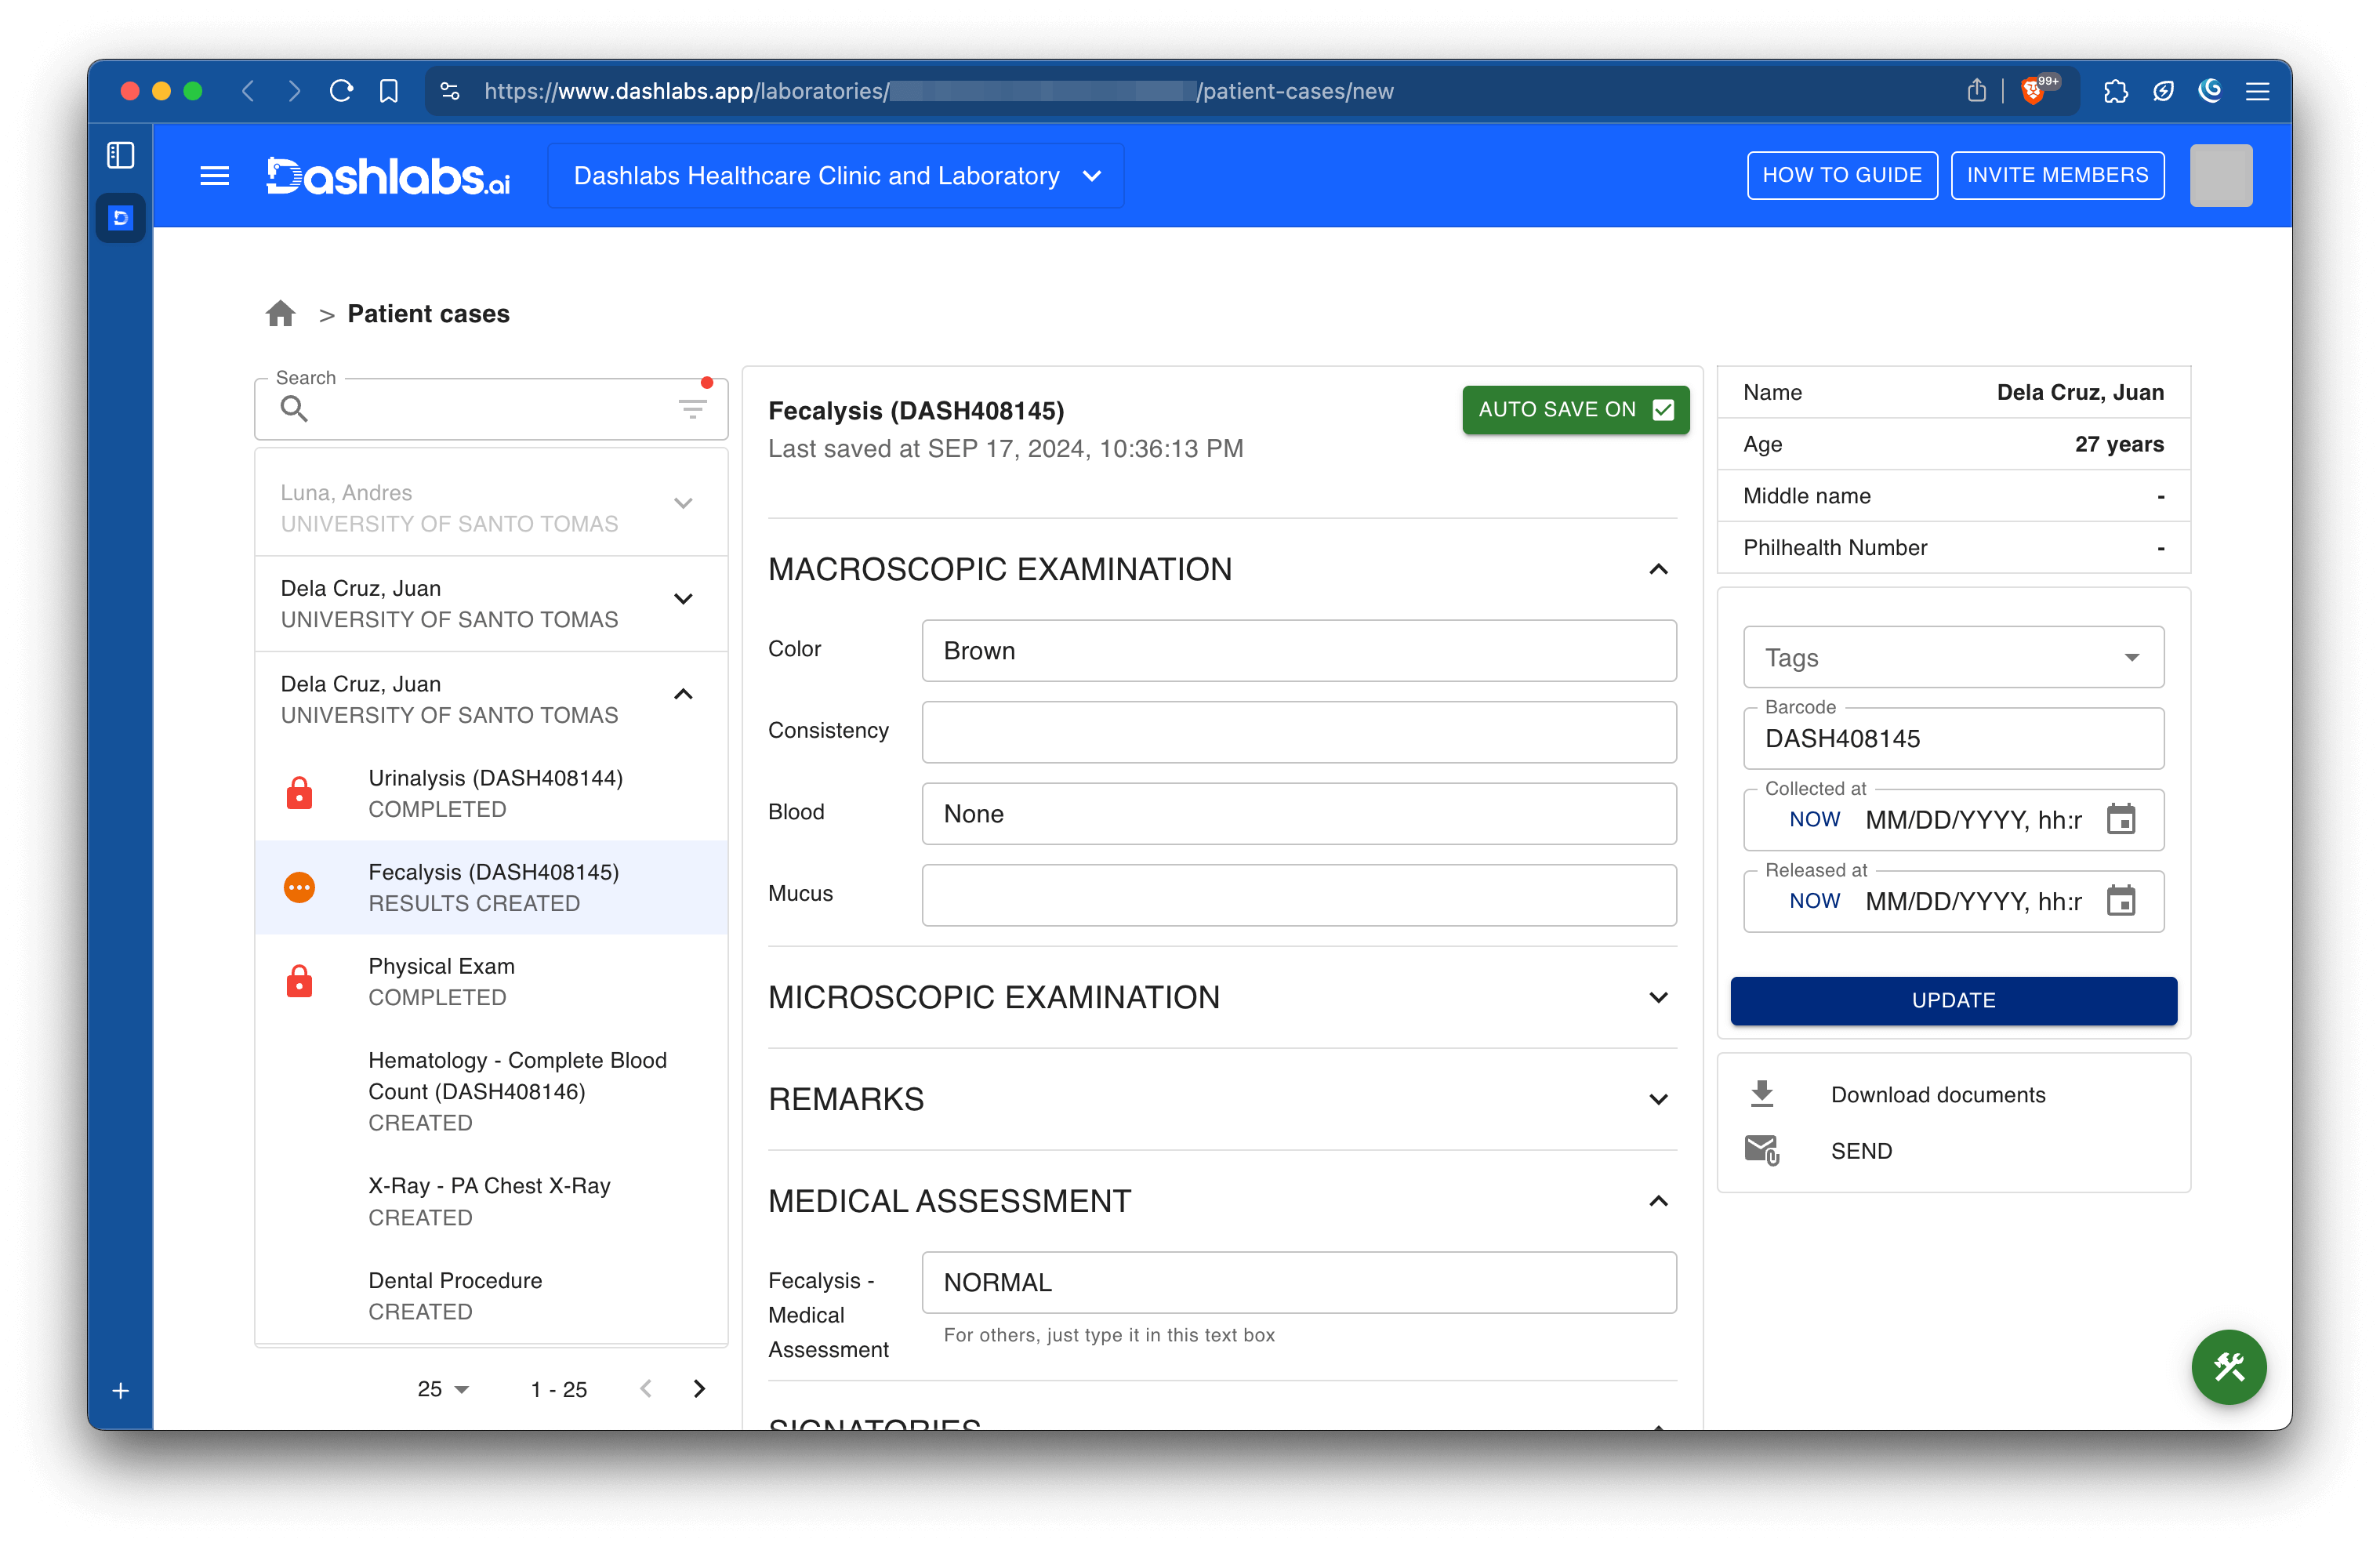Select the HOW TO GUIDE menu item
2380x1546 pixels.
(1842, 173)
